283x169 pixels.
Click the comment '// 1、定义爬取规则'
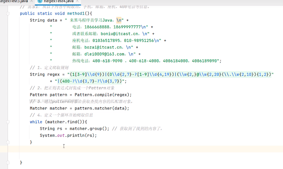pyautogui.click(x=49, y=68)
